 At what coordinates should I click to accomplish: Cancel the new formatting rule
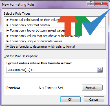94,100
